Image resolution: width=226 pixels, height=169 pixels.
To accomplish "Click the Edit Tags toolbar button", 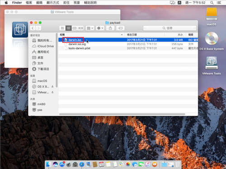I will tap(120, 28).
